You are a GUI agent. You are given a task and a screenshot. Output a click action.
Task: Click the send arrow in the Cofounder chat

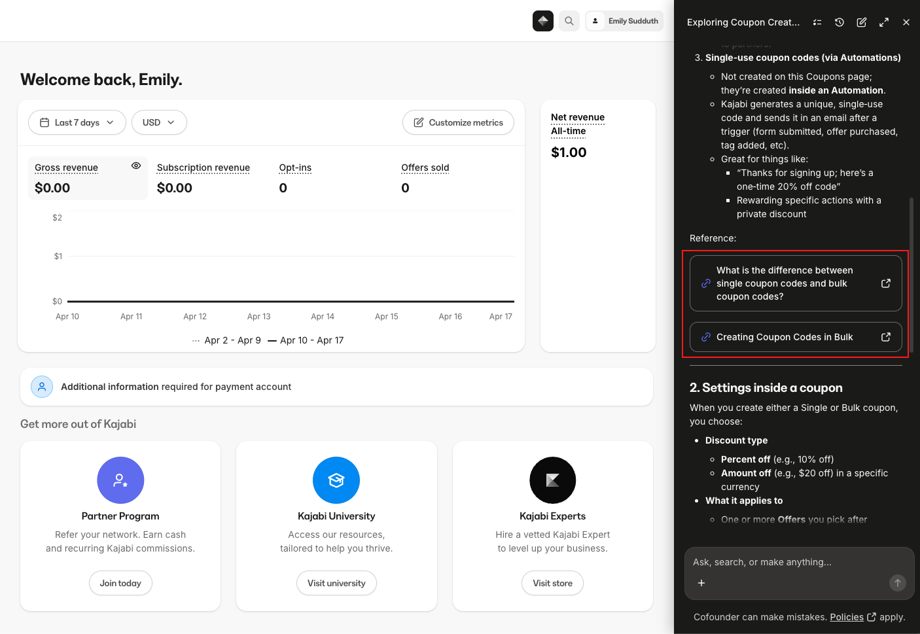(897, 583)
